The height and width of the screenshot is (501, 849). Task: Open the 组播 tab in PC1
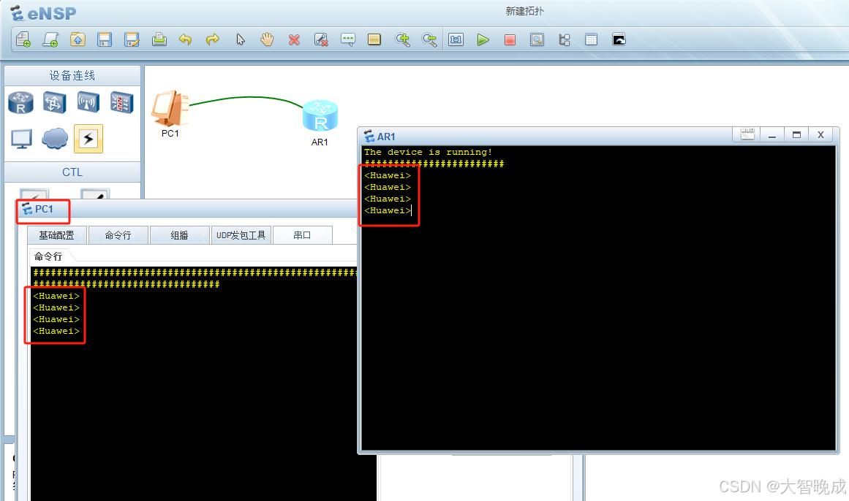tap(179, 235)
